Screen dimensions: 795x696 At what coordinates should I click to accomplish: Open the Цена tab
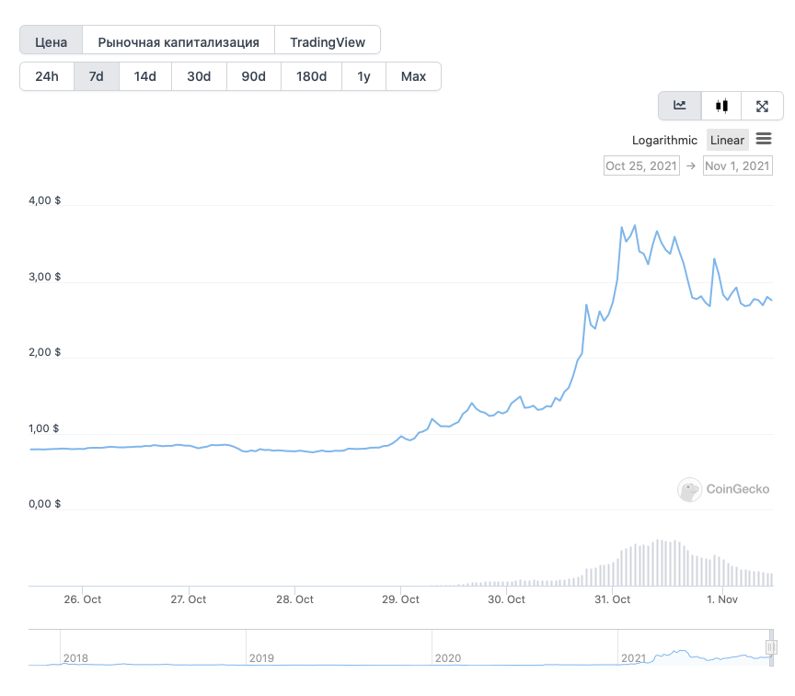click(x=52, y=41)
